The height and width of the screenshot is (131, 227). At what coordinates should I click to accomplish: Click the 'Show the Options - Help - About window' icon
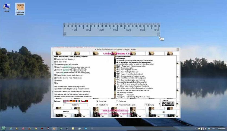pyautogui.click(x=55, y=78)
